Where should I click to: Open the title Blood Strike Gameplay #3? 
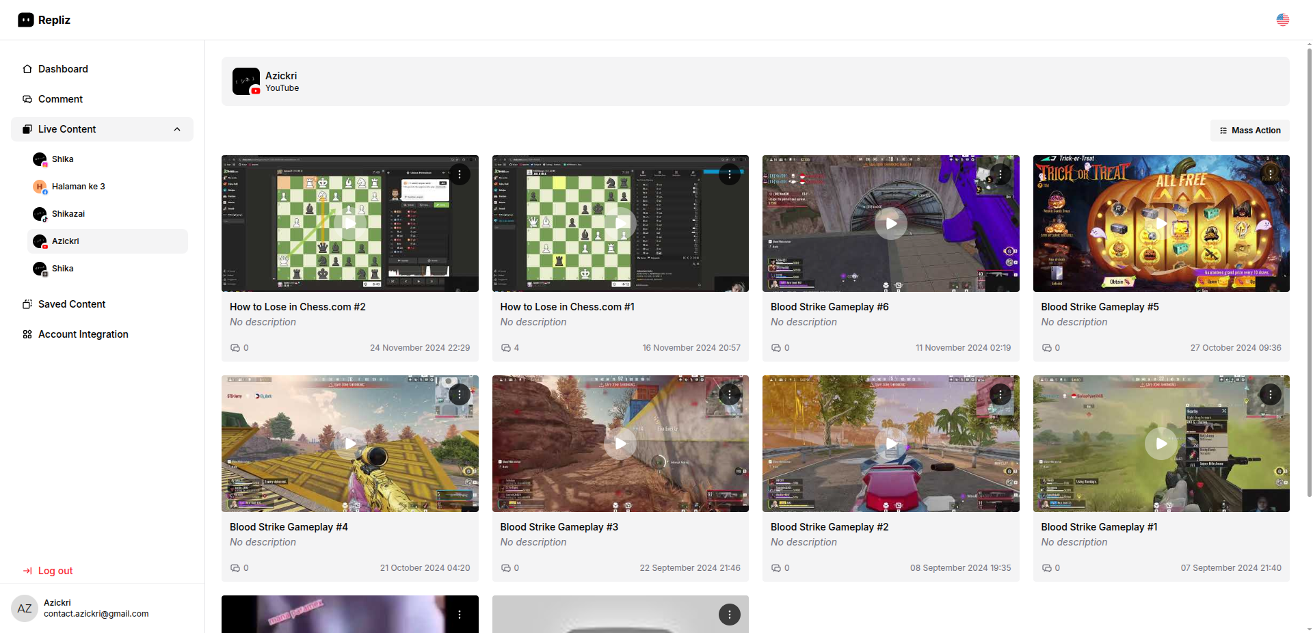point(559,527)
